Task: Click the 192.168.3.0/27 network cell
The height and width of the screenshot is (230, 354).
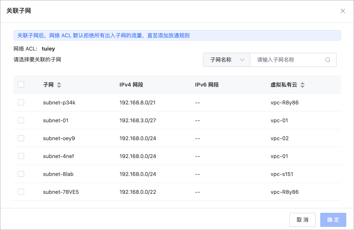Action: click(x=137, y=120)
